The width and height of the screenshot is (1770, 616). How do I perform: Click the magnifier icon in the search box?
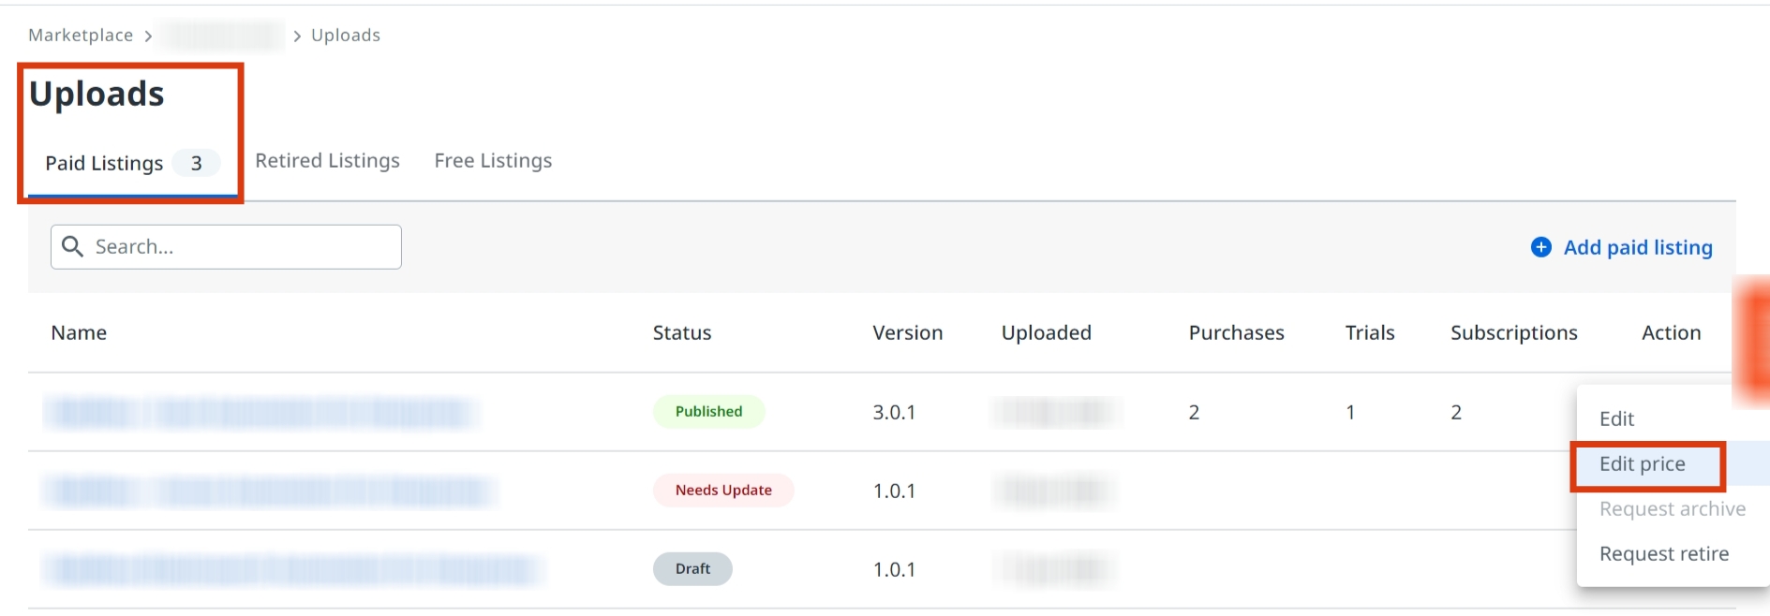(x=72, y=246)
